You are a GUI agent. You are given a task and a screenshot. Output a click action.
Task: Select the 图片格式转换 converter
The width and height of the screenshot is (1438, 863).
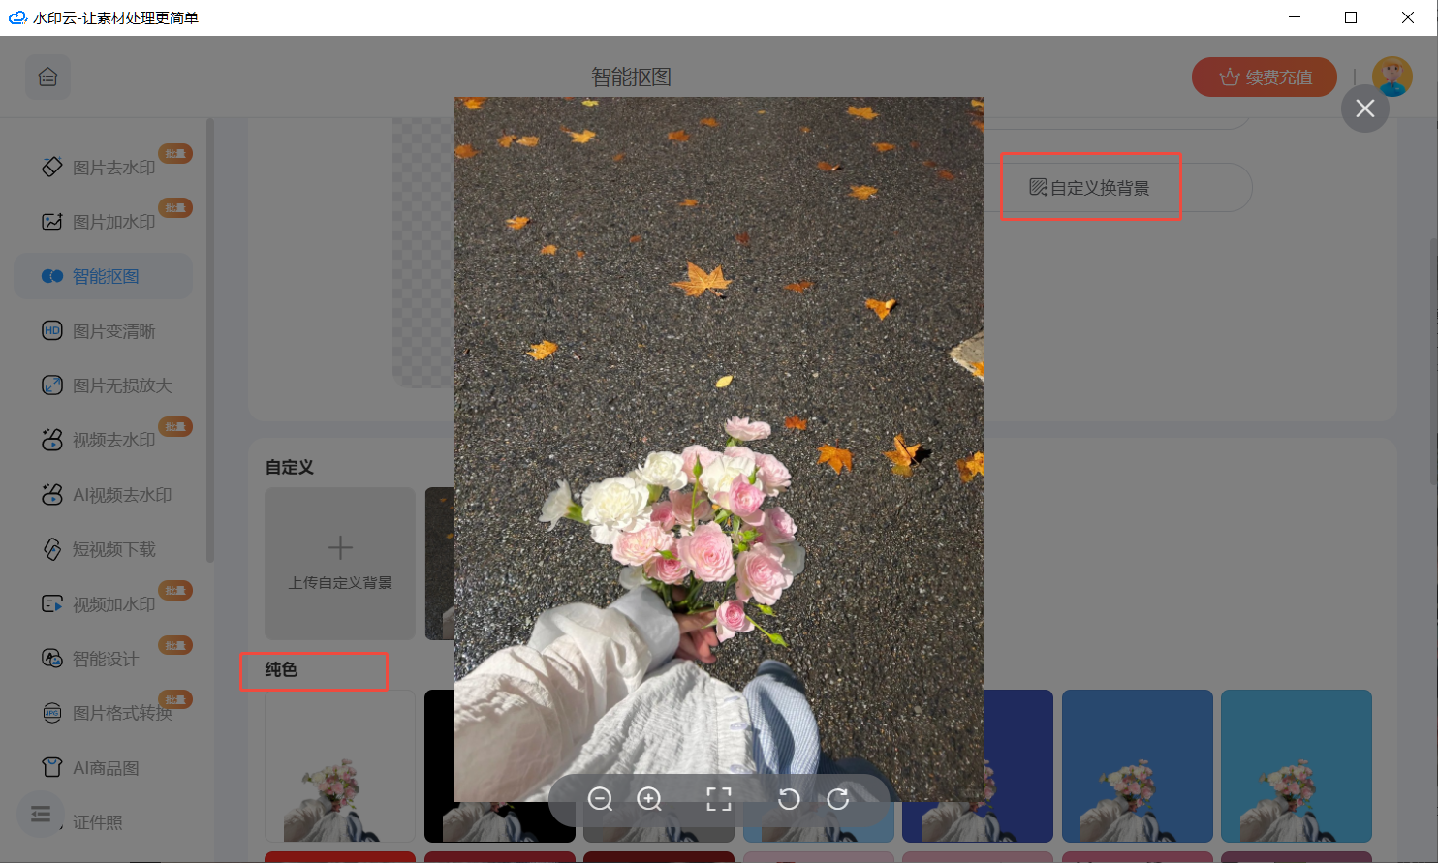point(102,712)
